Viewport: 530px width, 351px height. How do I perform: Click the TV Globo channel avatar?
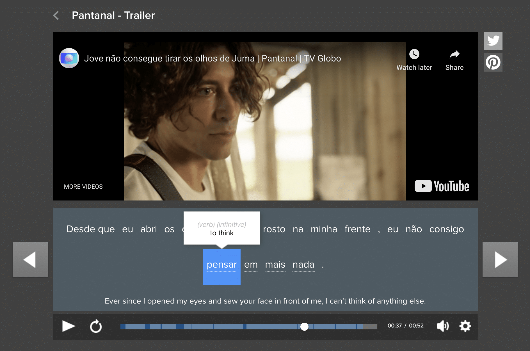[69, 58]
